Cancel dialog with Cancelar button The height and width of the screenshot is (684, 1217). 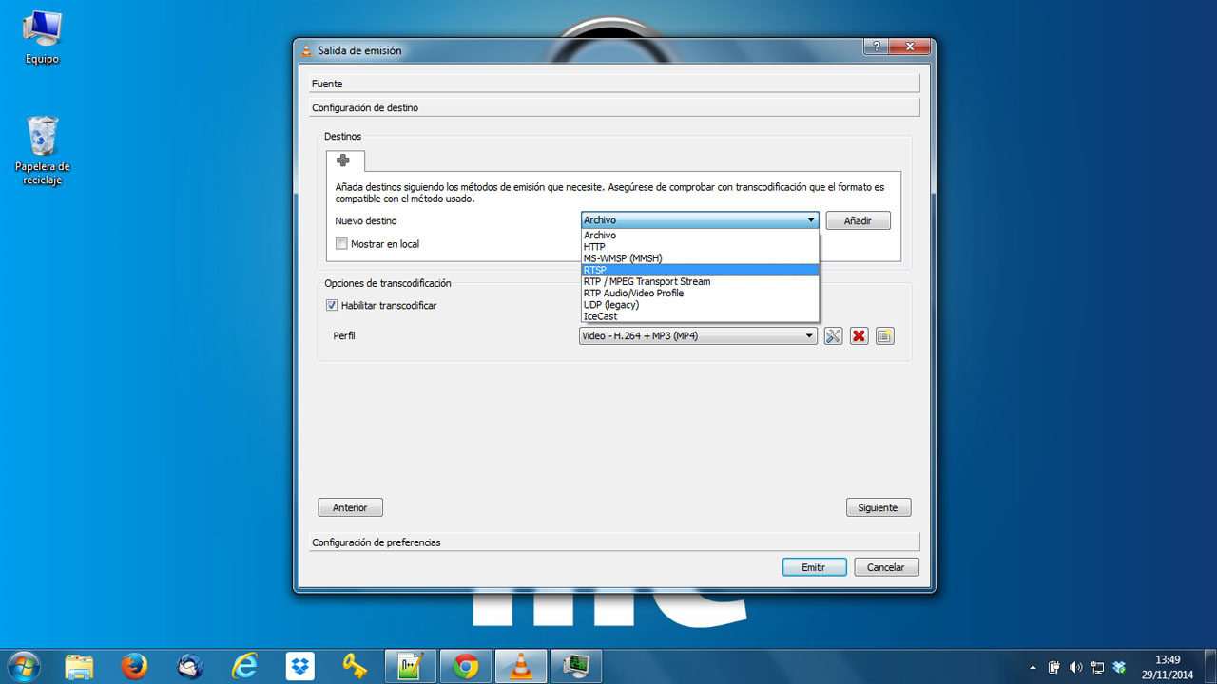(x=886, y=567)
